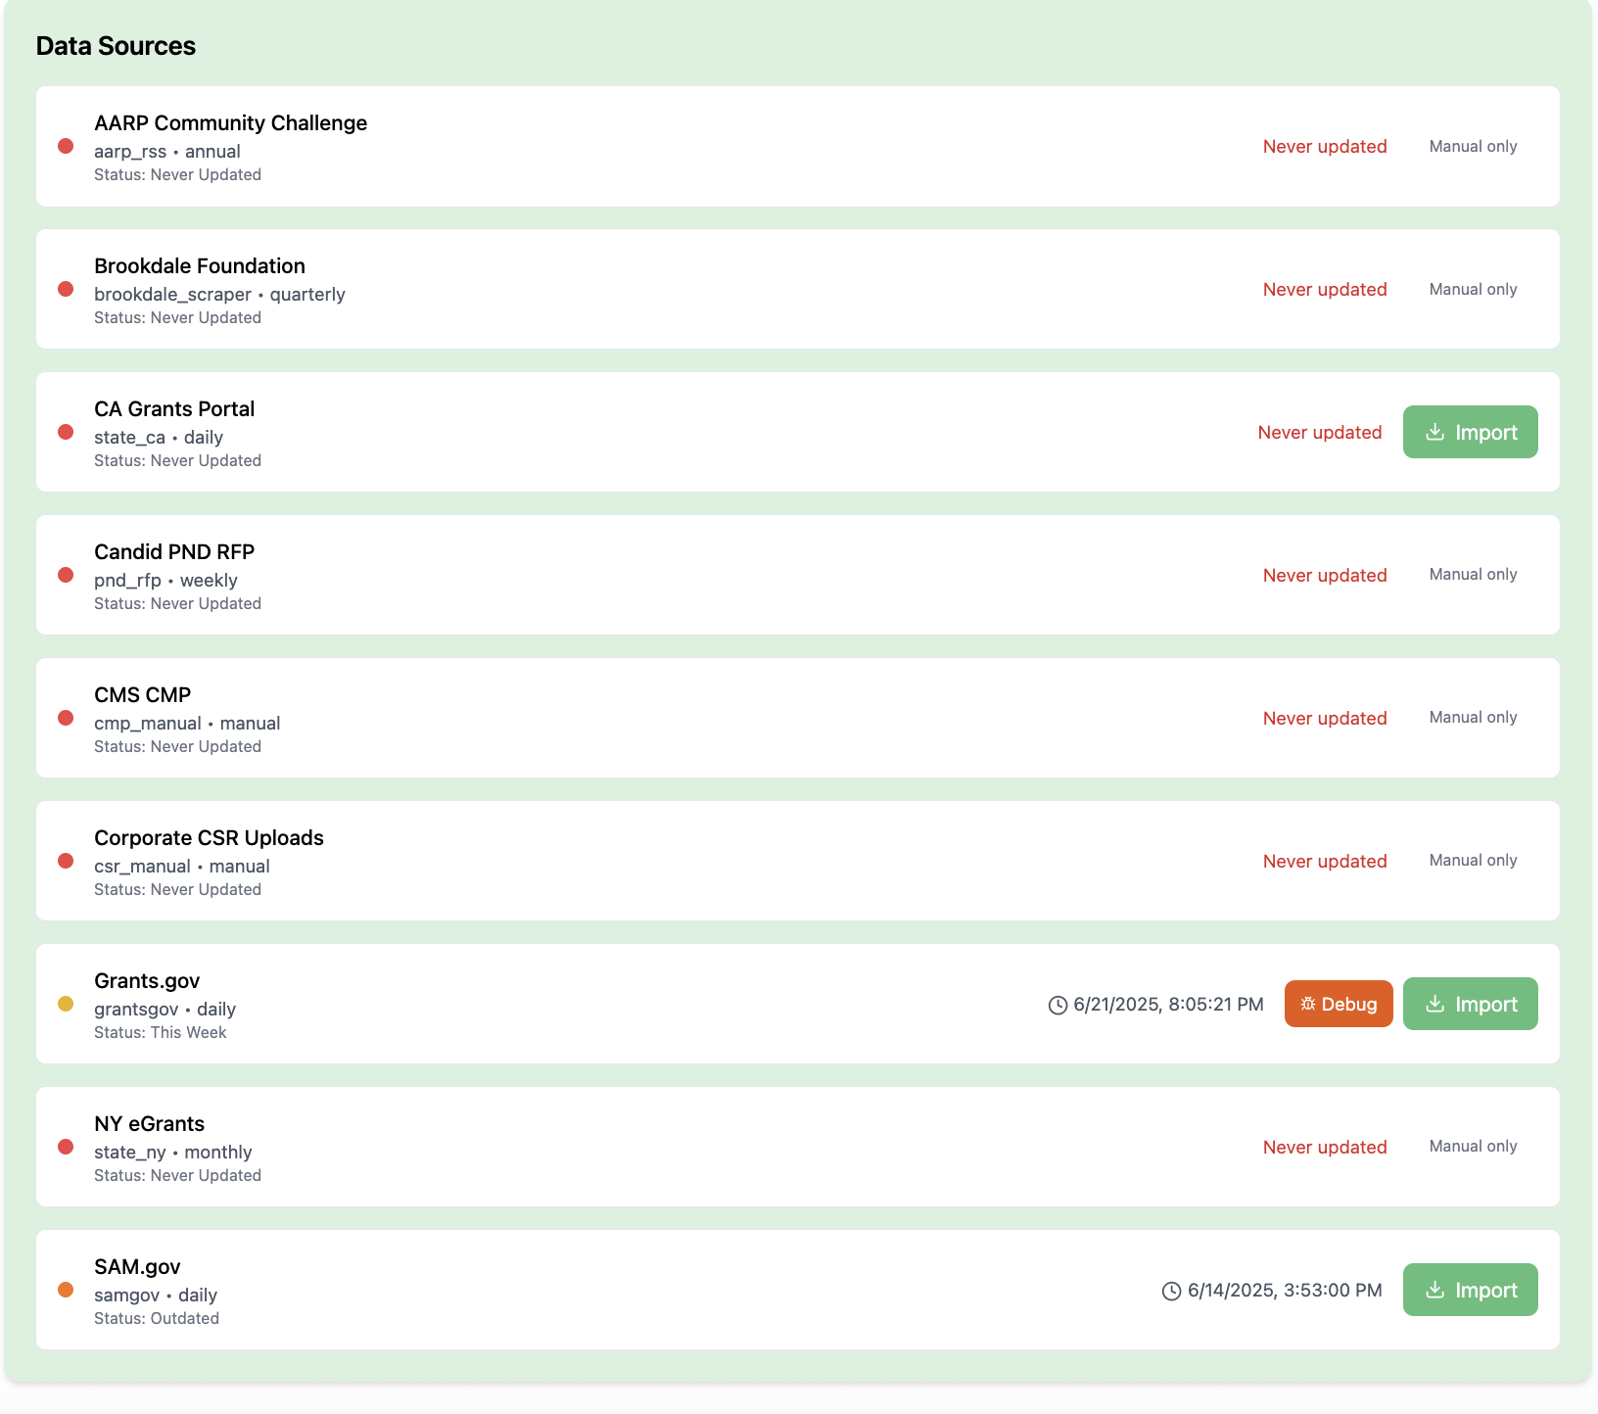Screen dimensions: 1598x1414
Task: Click the red status dot for NY eGrants
Action: coord(66,1147)
